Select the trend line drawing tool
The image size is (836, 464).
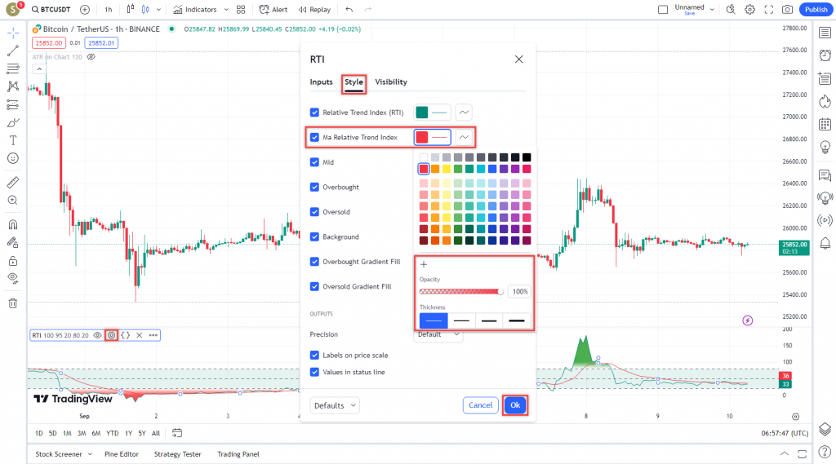tap(13, 51)
